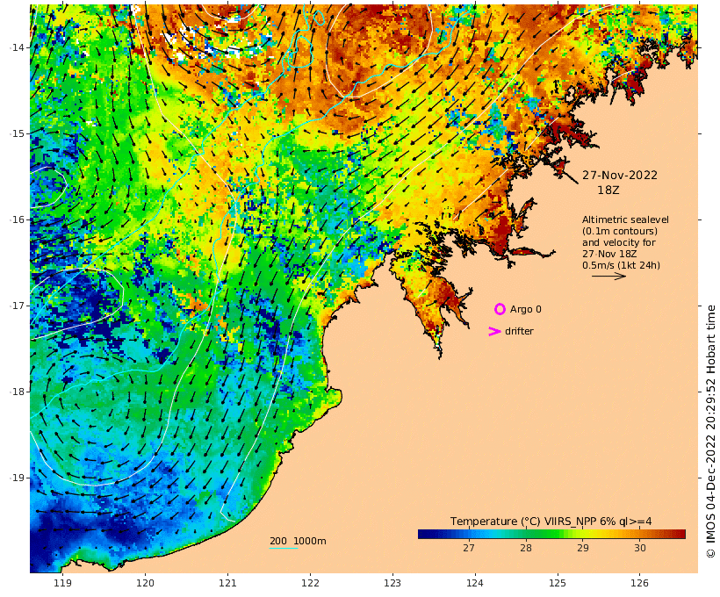This screenshot has width=720, height=597.
Task: Click the colorbar tick label '29'
Action: (x=583, y=548)
